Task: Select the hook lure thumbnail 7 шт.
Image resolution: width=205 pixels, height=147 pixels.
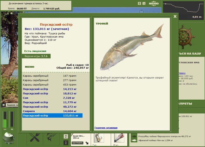Action: click(99, 138)
